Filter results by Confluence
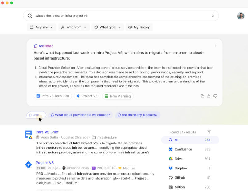This screenshot has width=248, height=191. tap(190, 149)
